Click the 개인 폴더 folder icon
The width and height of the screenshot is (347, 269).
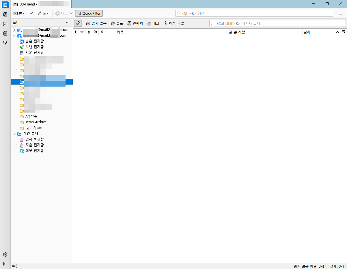(x=19, y=134)
